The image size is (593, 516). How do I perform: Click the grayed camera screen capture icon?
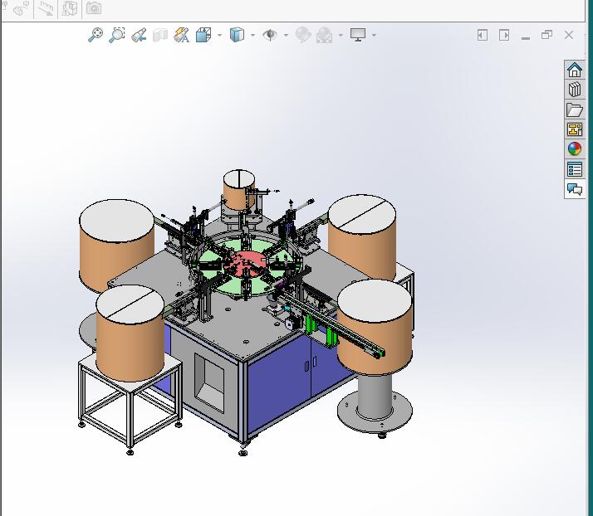(x=93, y=8)
